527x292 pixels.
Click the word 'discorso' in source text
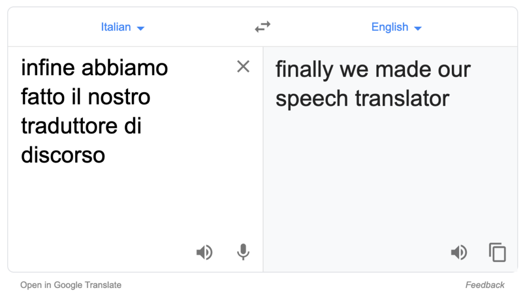pyautogui.click(x=63, y=155)
